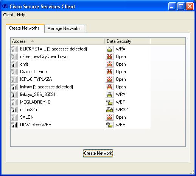Click the full signal icon for UI-Wireless-WEP
196x176 pixels.
pyautogui.click(x=14, y=125)
